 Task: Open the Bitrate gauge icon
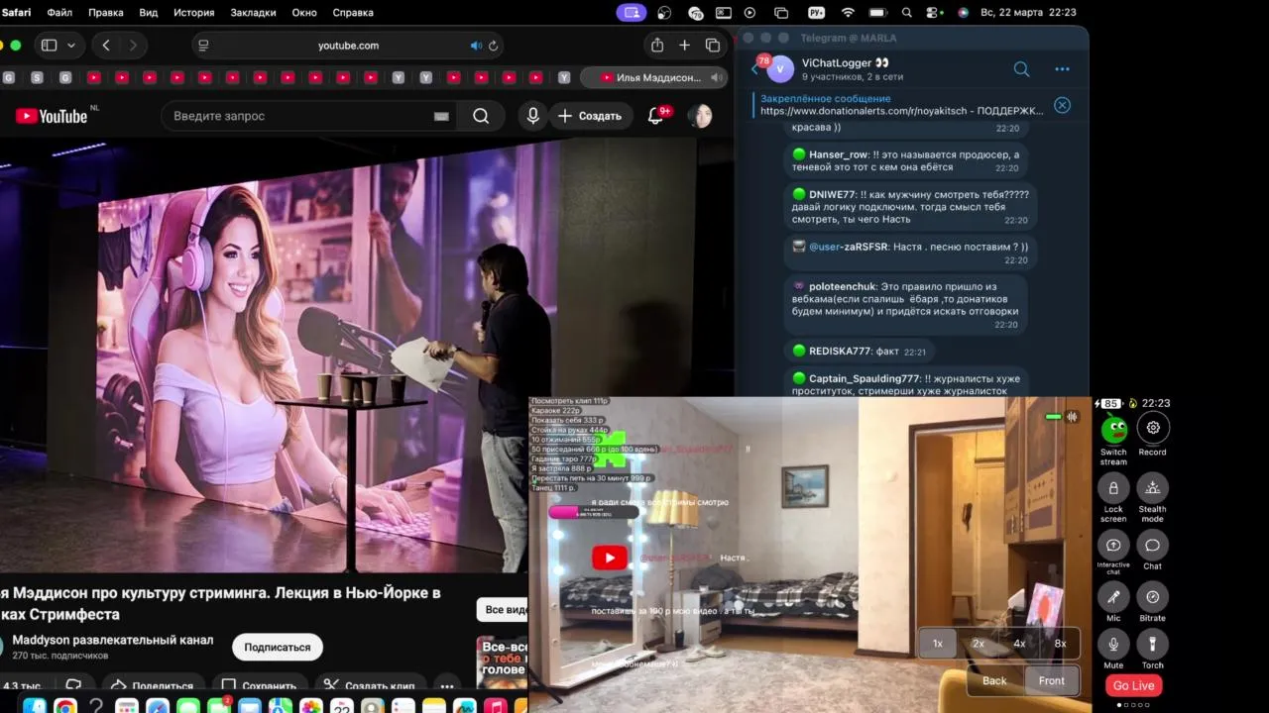click(x=1152, y=597)
